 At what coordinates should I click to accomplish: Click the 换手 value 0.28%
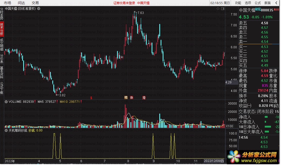(263, 96)
